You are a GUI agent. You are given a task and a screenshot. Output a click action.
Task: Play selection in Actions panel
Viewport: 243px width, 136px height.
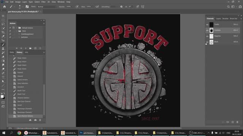26,48
